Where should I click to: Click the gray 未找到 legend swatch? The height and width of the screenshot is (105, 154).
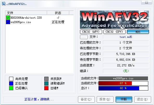46,79
